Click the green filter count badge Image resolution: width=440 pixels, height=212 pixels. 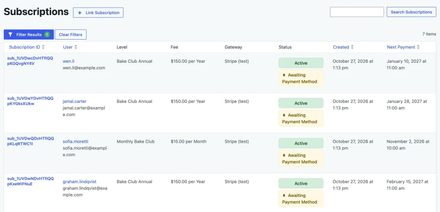pyautogui.click(x=47, y=34)
